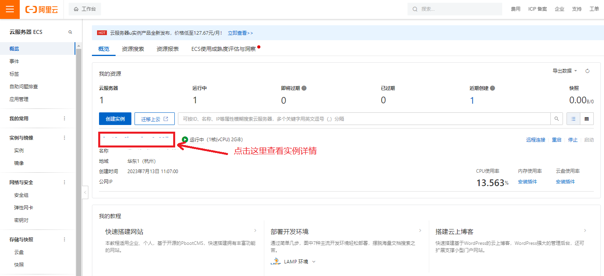Open the ICP 备案 top menu
The width and height of the screenshot is (604, 276).
click(x=537, y=9)
